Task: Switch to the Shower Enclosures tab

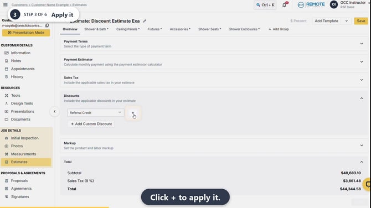Action: pyautogui.click(x=244, y=29)
